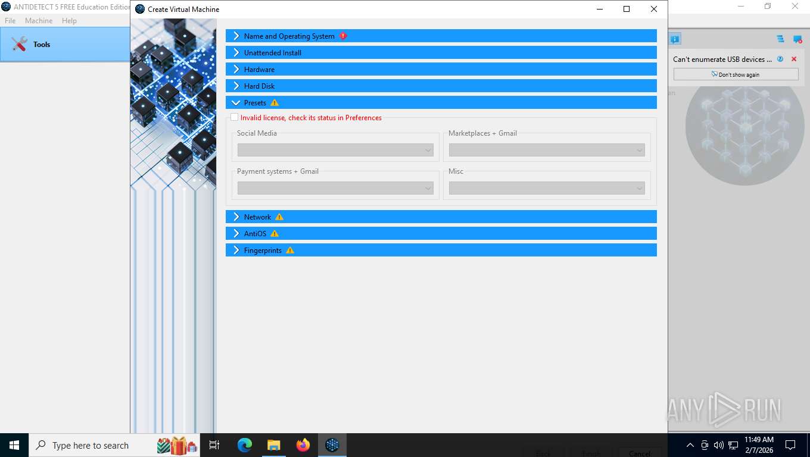
Task: Click the warning triangle beside Network
Action: (279, 217)
